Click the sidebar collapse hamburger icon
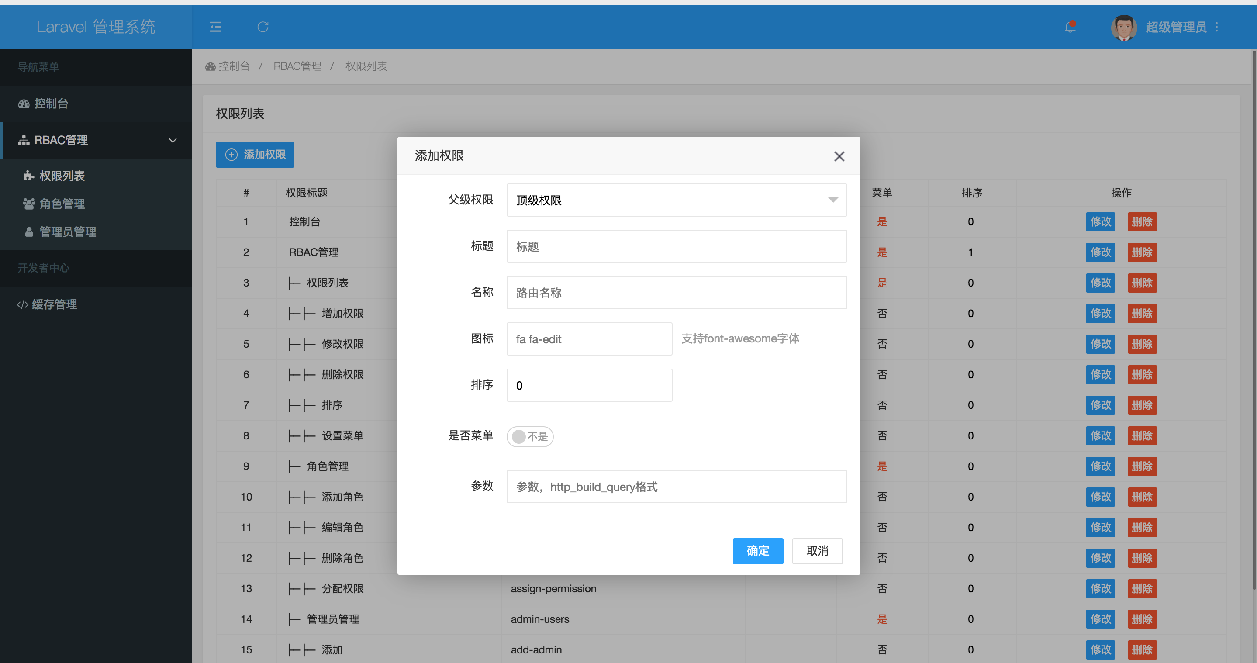1257x663 pixels. pyautogui.click(x=215, y=27)
